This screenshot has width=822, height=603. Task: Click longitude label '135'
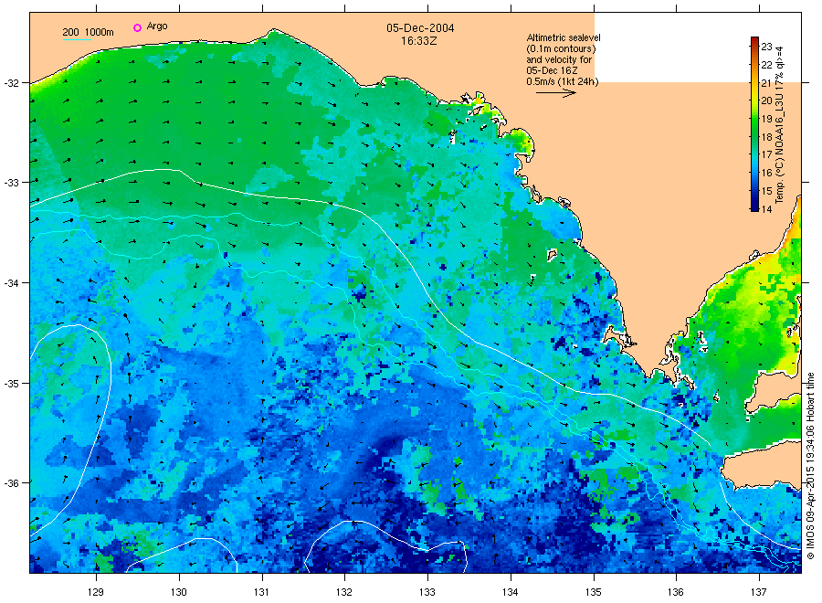pos(594,592)
